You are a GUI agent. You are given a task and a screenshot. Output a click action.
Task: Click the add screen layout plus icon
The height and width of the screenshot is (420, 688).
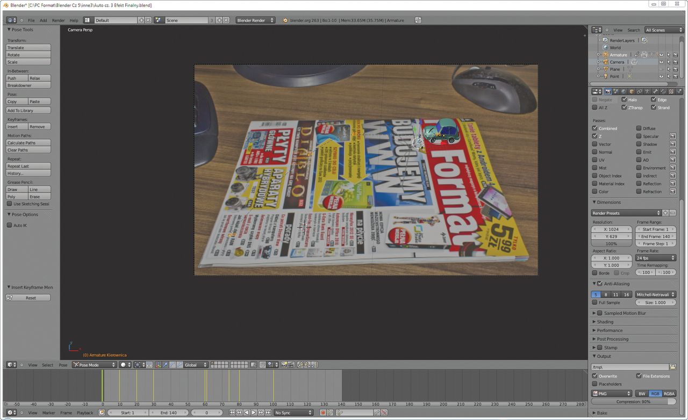[x=141, y=20]
